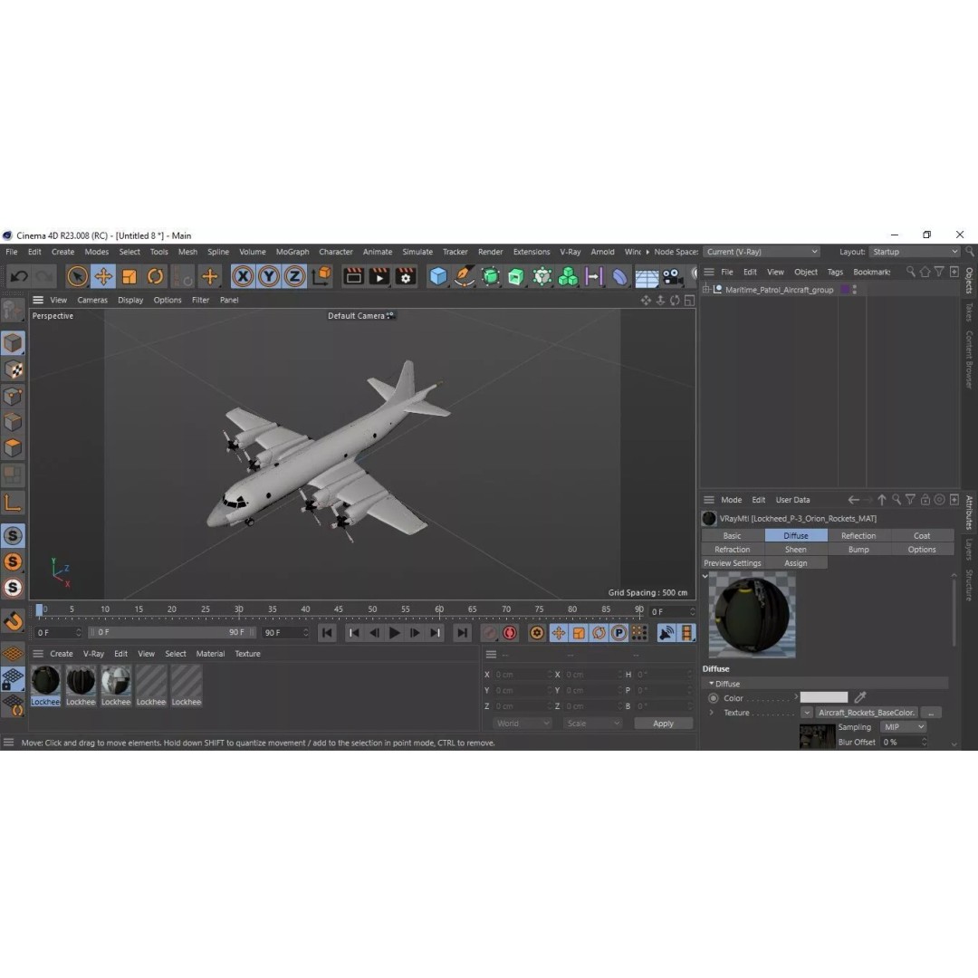Click frame 45 on timeline ruler
The width and height of the screenshot is (978, 978).
tap(338, 609)
